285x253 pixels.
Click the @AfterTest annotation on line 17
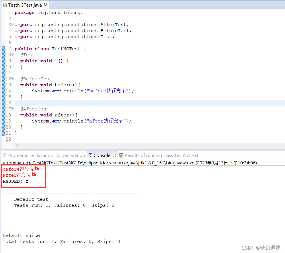tap(34, 109)
